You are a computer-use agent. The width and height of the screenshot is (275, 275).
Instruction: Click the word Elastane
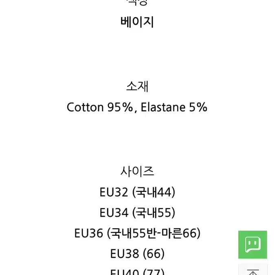coord(163,107)
